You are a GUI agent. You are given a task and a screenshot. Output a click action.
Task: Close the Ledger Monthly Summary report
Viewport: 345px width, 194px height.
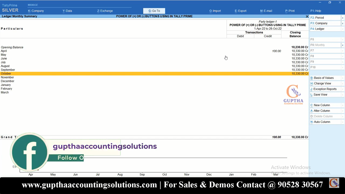[307, 16]
